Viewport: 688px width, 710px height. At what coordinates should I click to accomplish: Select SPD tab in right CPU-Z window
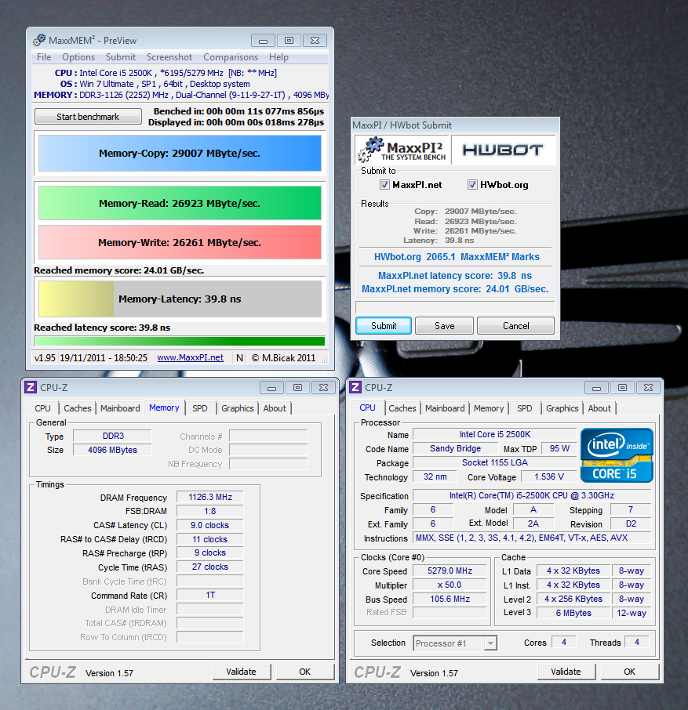[x=524, y=408]
